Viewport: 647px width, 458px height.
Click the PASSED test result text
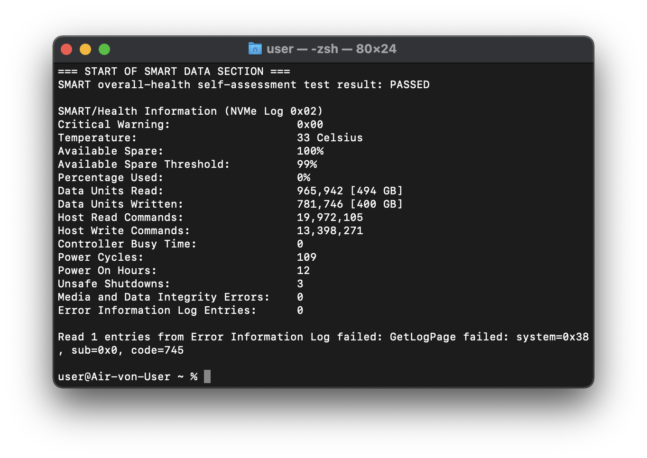point(410,85)
